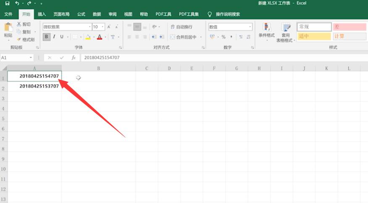
Task: Click the Redo arrow icon
Action: [x=29, y=3]
